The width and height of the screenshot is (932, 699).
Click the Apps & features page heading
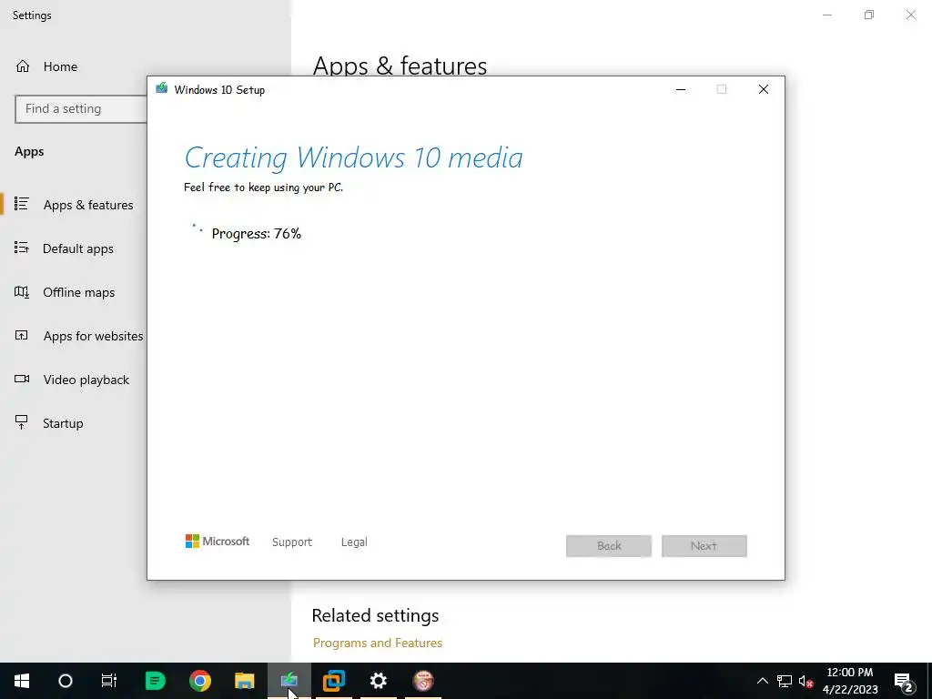point(400,66)
